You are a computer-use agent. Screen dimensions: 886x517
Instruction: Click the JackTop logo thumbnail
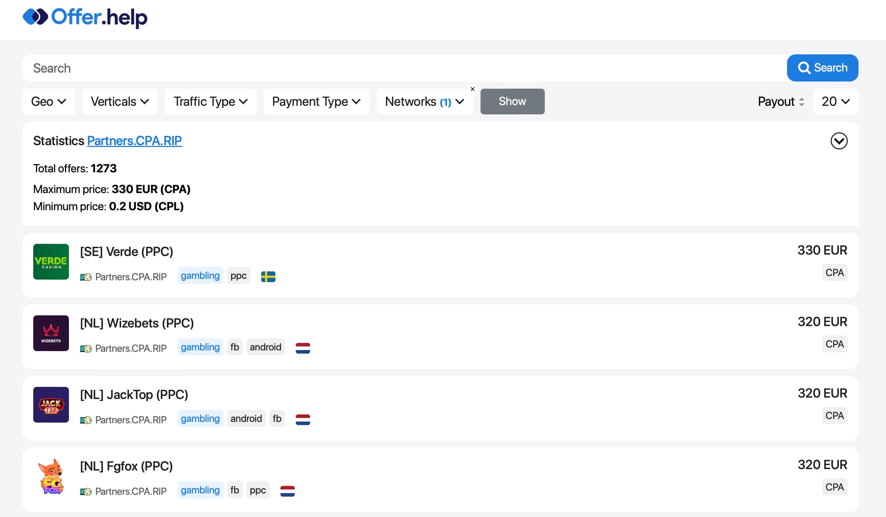51,405
